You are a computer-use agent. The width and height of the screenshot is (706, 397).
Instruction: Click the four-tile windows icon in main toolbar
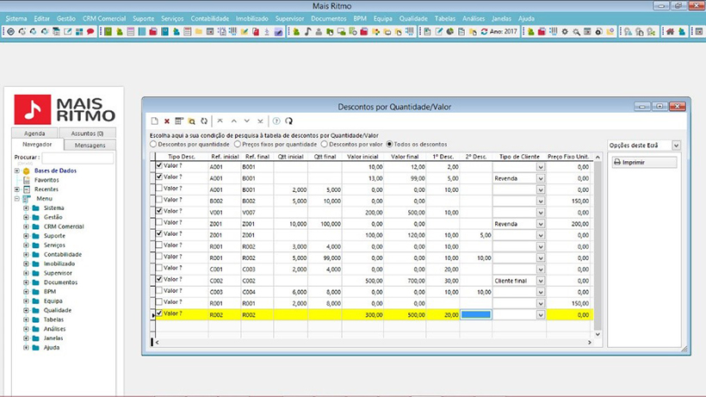(79, 32)
